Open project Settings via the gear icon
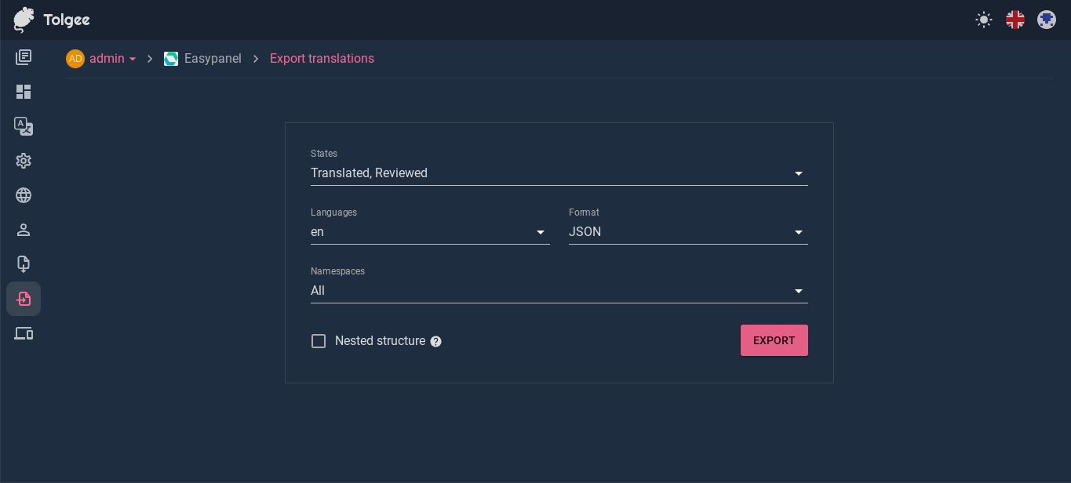This screenshot has height=483, width=1071. 24,161
